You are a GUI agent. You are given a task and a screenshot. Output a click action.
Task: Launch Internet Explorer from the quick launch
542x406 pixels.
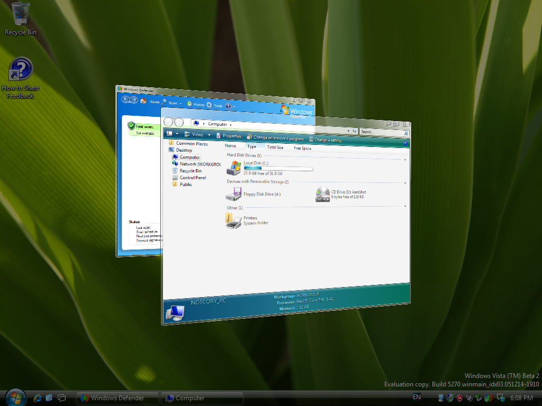(38, 398)
